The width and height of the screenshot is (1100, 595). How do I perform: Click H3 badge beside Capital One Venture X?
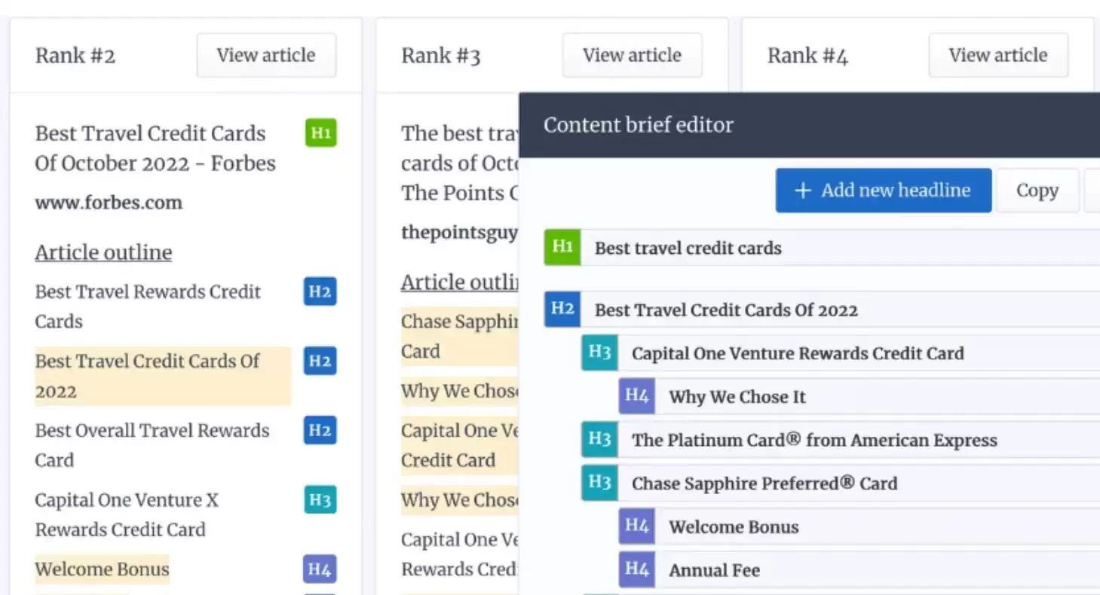tap(320, 500)
